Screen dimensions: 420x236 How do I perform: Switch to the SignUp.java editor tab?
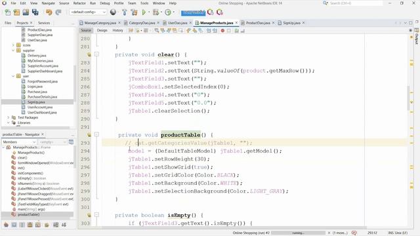pyautogui.click(x=291, y=23)
